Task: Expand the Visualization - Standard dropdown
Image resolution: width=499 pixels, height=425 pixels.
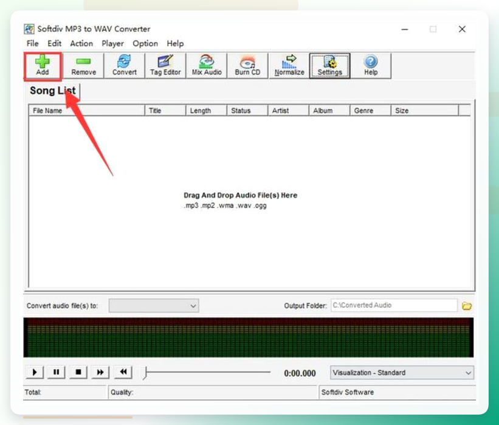Action: pos(402,373)
